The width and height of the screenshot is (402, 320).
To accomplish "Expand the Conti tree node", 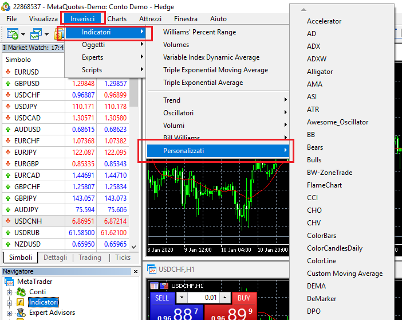I will pyautogui.click(x=9, y=292).
